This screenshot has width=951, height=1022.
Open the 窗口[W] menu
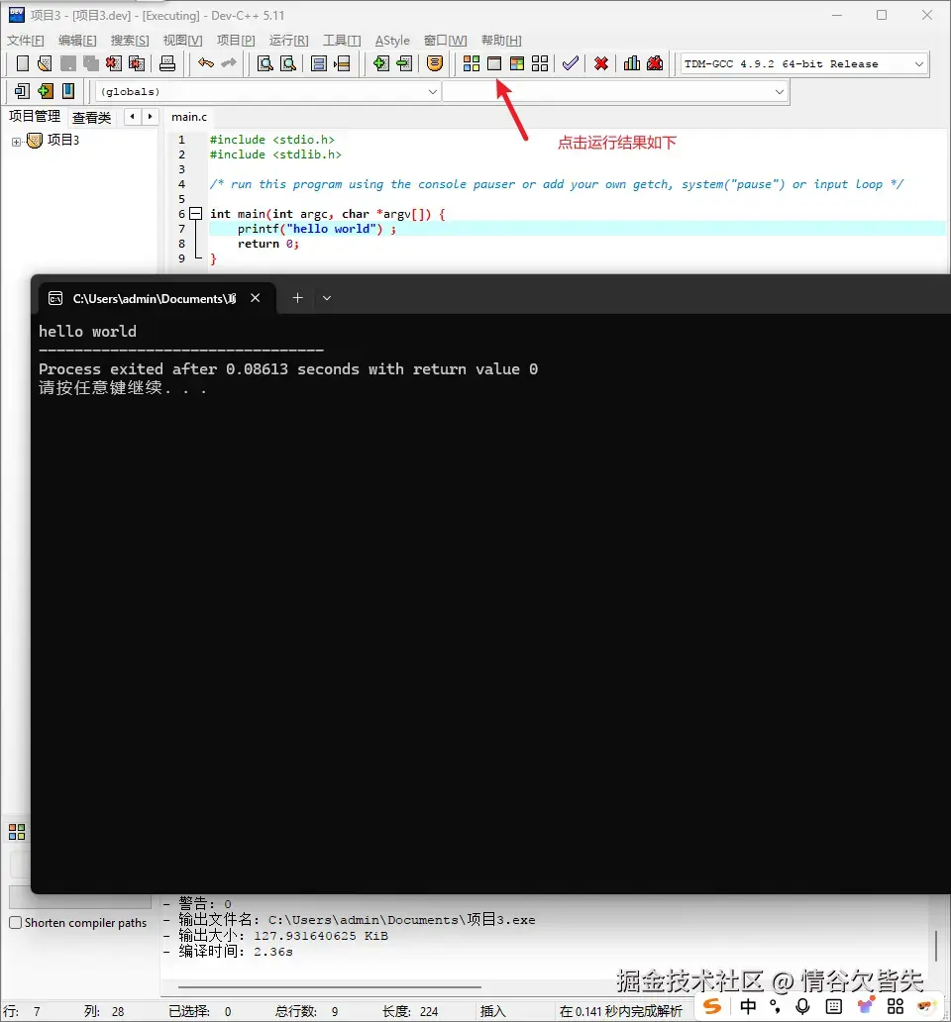tap(445, 41)
